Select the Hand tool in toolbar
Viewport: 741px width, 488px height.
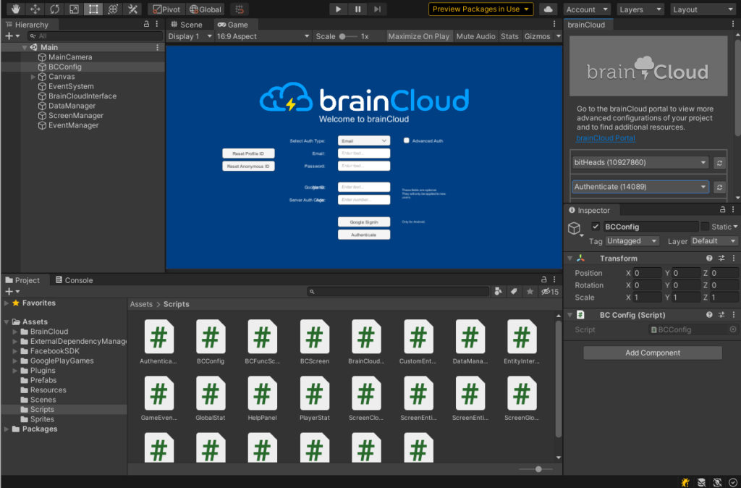pyautogui.click(x=16, y=9)
